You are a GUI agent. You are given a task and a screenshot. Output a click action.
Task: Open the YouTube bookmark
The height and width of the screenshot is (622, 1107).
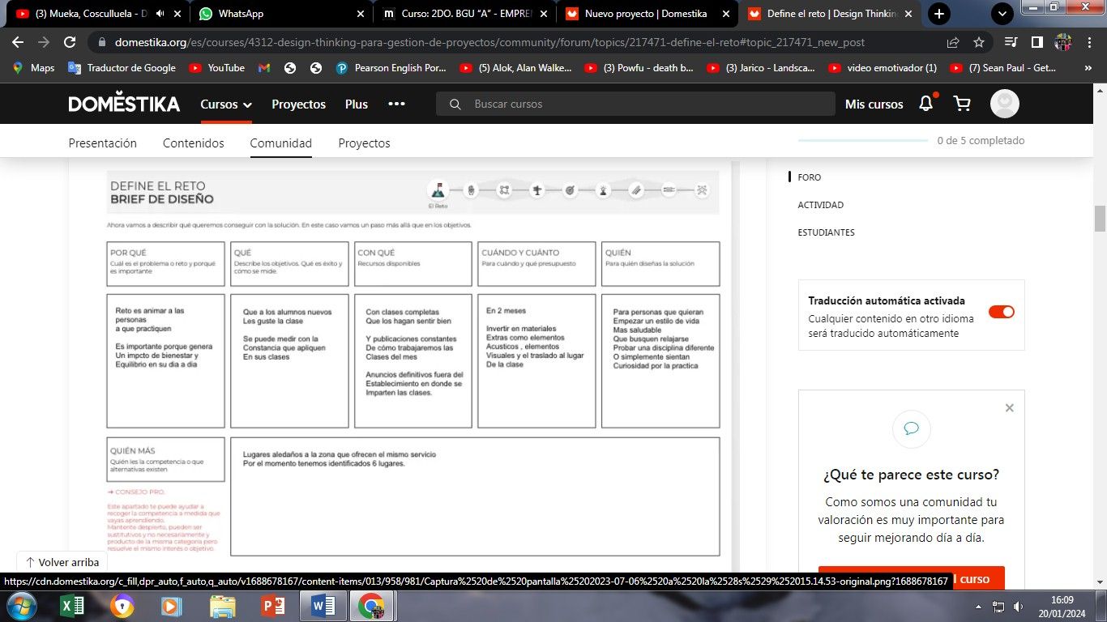(x=216, y=68)
